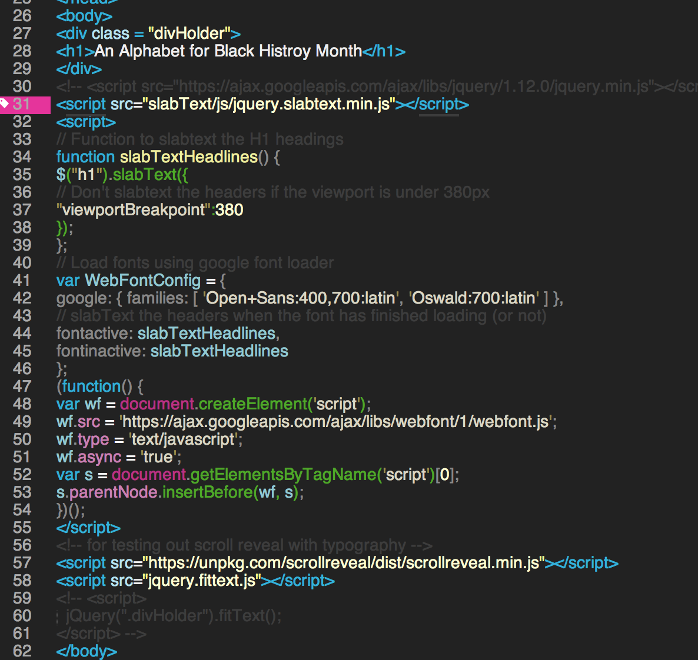Click the opening script tag on line 32
Image resolution: width=698 pixels, height=660 pixels.
[86, 122]
